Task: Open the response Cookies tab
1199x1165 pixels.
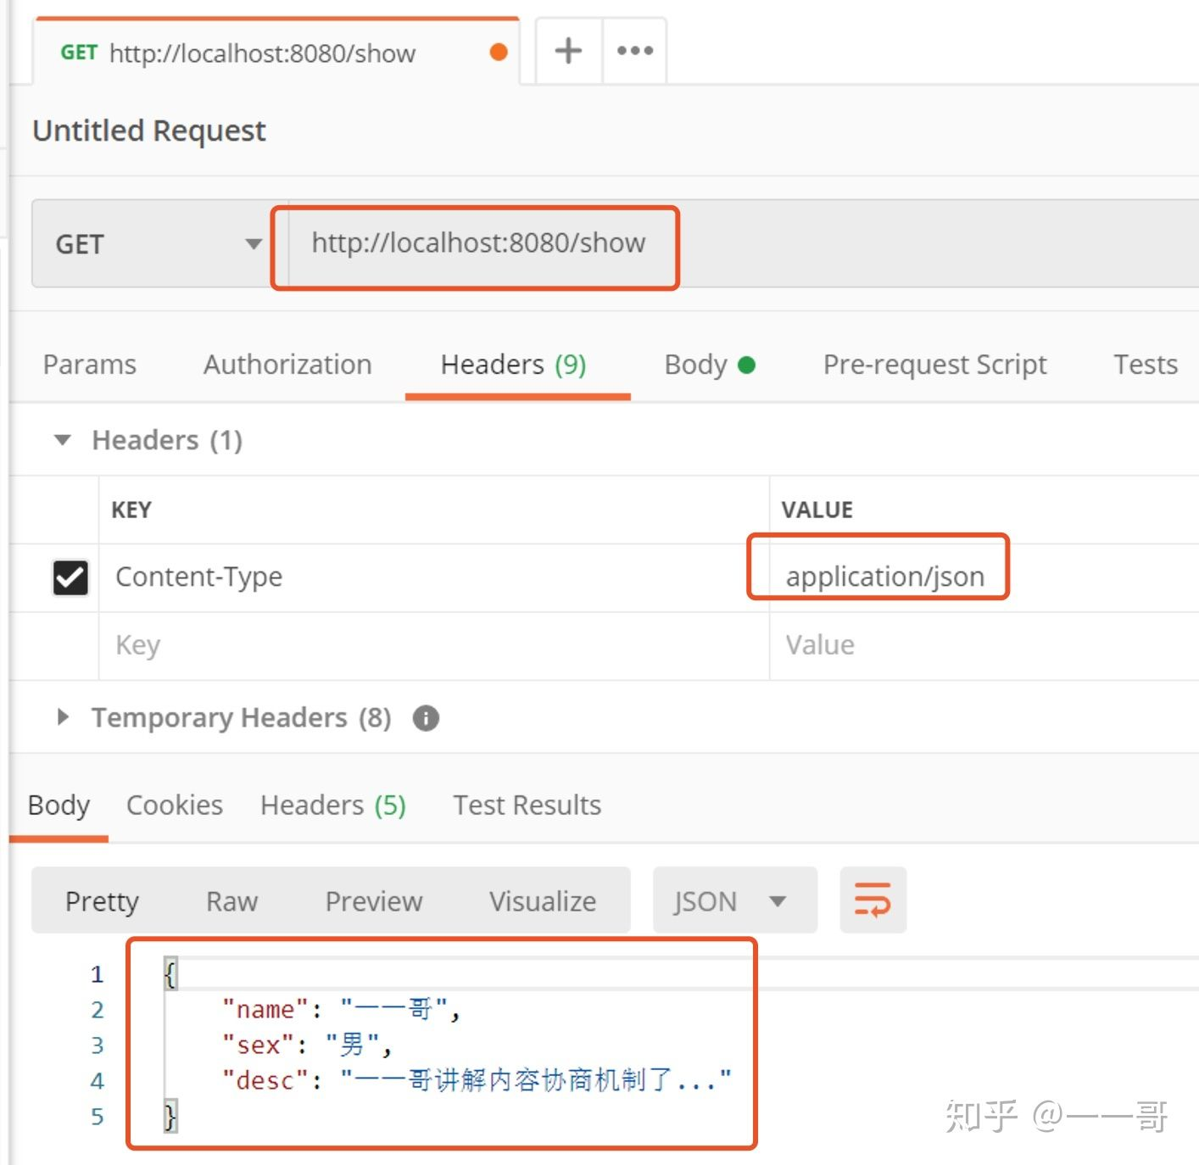Action: click(174, 805)
